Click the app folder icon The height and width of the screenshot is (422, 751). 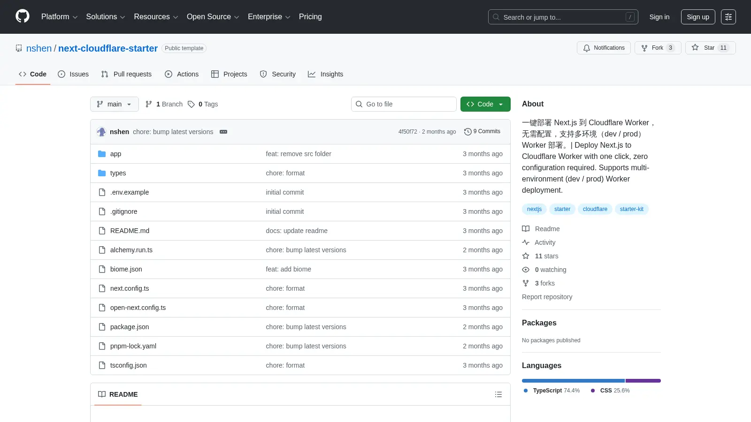click(x=102, y=154)
